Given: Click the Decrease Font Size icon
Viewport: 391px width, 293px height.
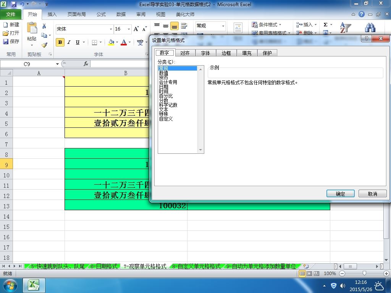Looking at the screenshot, I should 144,29.
